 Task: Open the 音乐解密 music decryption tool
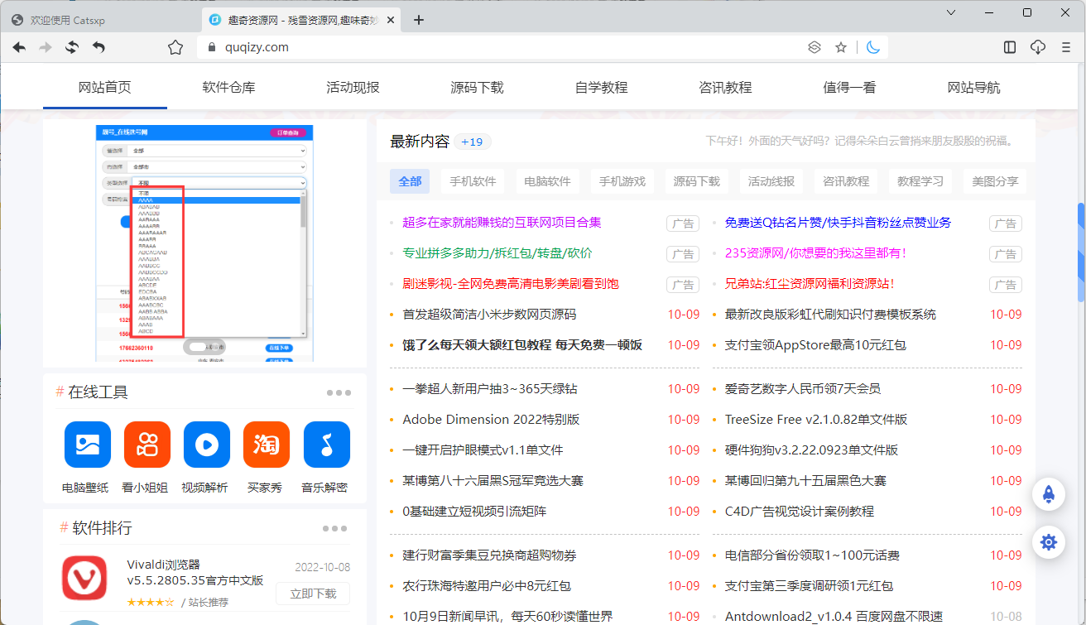coord(325,445)
